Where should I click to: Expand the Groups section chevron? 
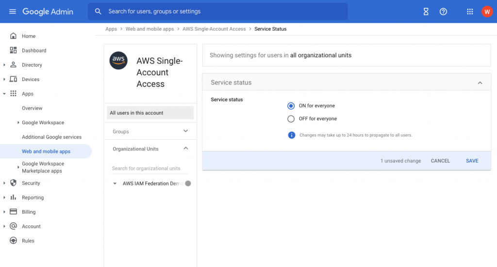coord(186,131)
